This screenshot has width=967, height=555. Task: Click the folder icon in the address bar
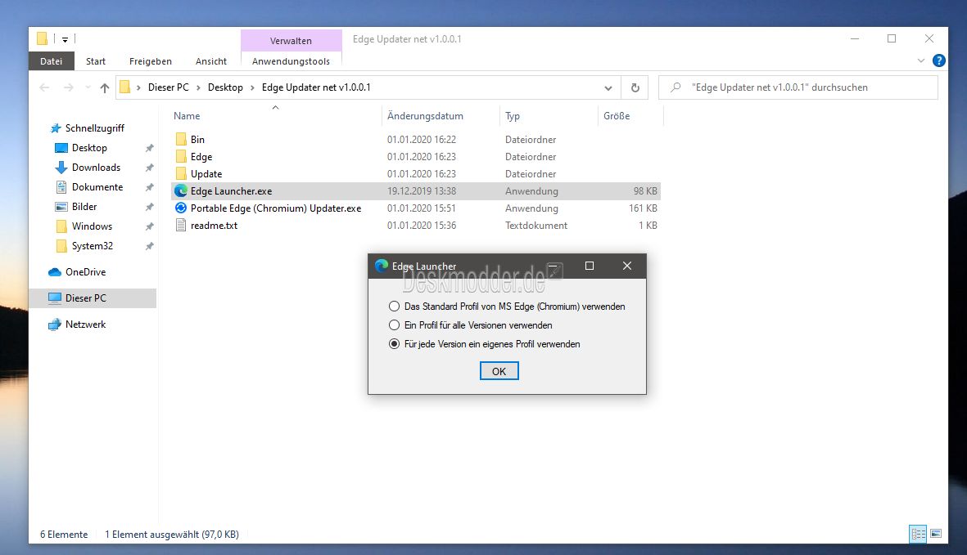coord(124,87)
